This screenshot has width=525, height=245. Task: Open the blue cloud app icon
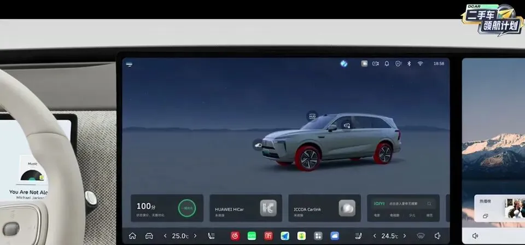click(x=335, y=236)
